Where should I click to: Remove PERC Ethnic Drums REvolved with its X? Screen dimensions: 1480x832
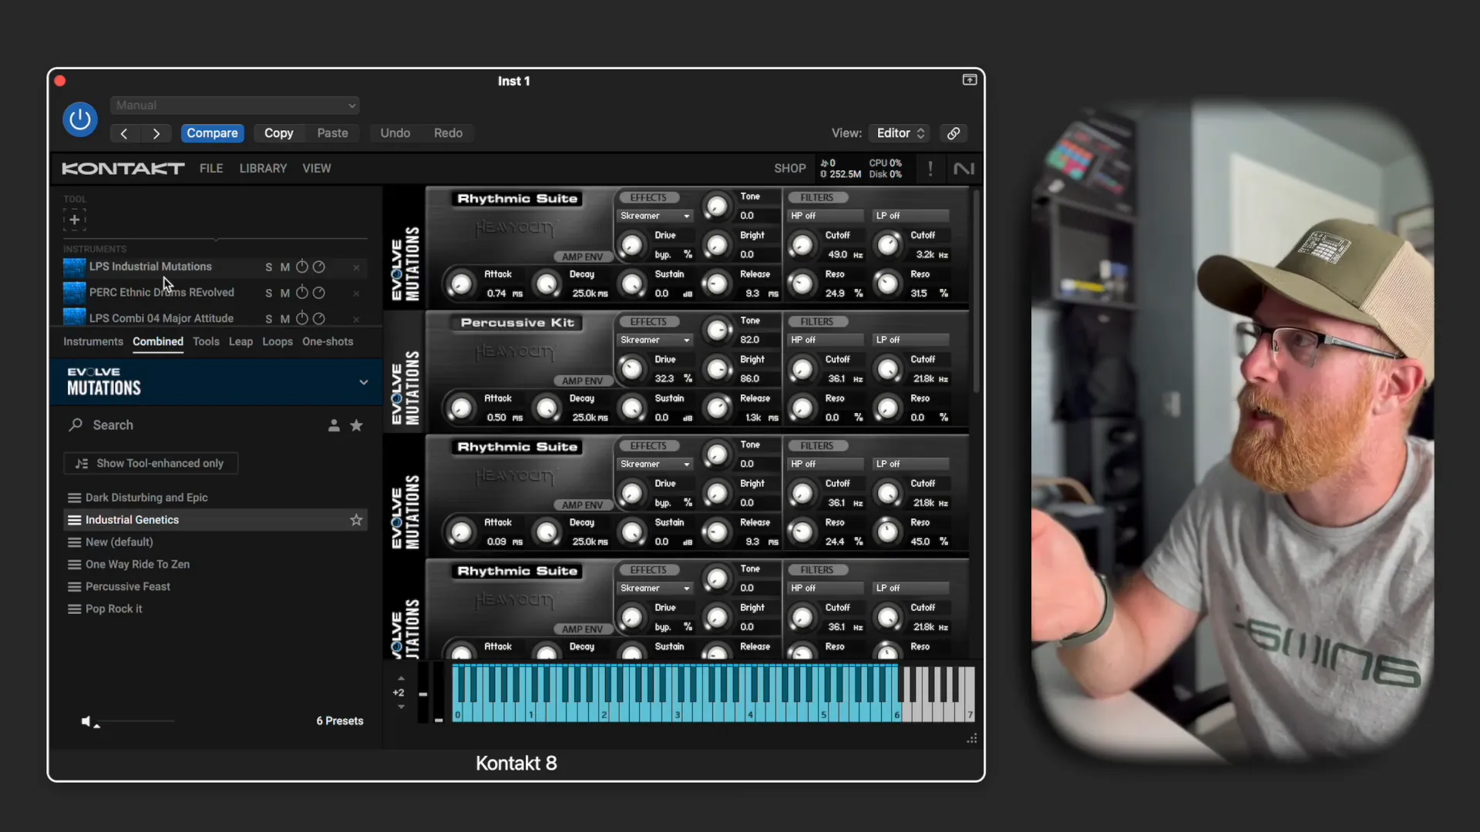(x=356, y=294)
